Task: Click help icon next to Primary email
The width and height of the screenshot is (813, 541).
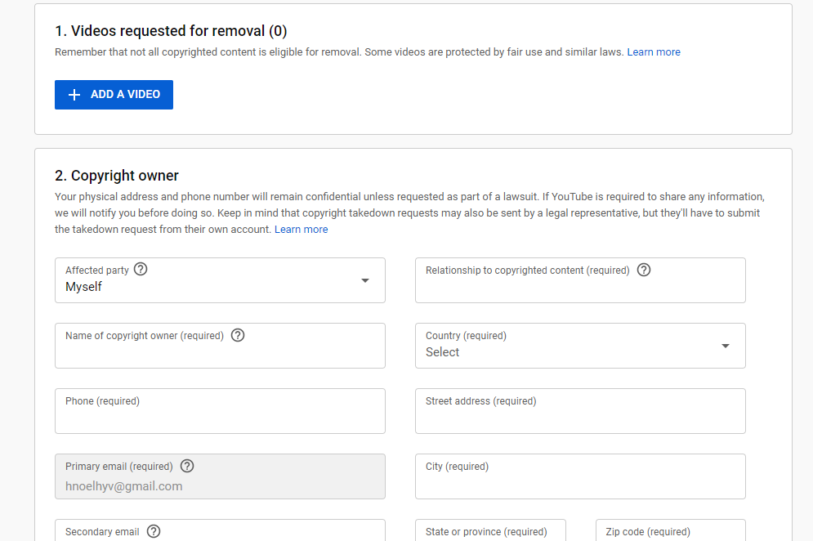Action: coord(187,466)
